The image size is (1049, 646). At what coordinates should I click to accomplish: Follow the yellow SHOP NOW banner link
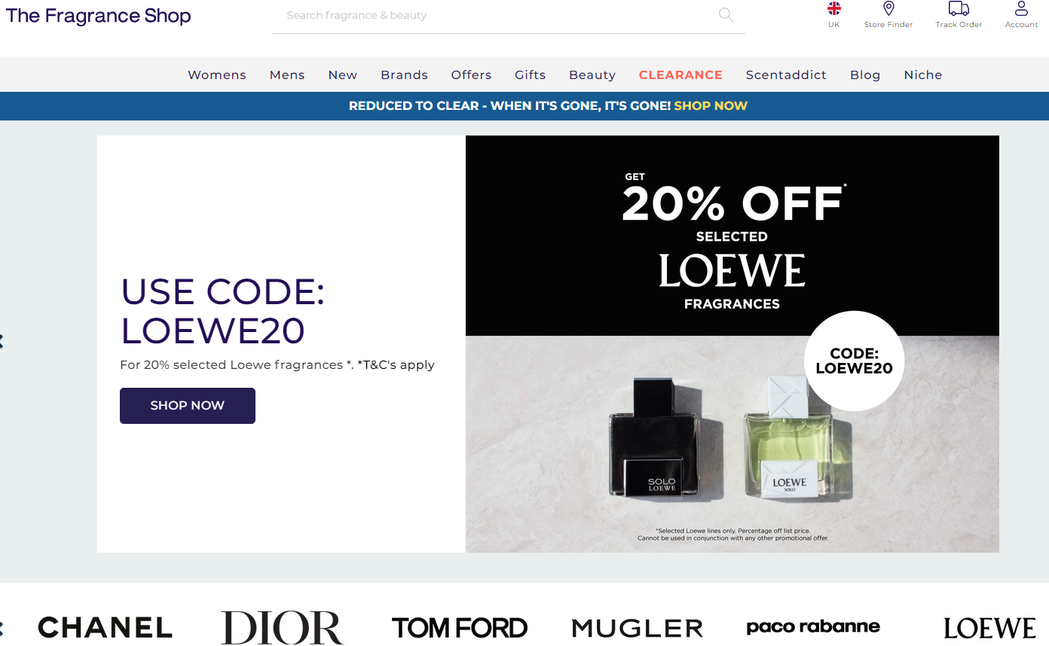[x=711, y=106]
